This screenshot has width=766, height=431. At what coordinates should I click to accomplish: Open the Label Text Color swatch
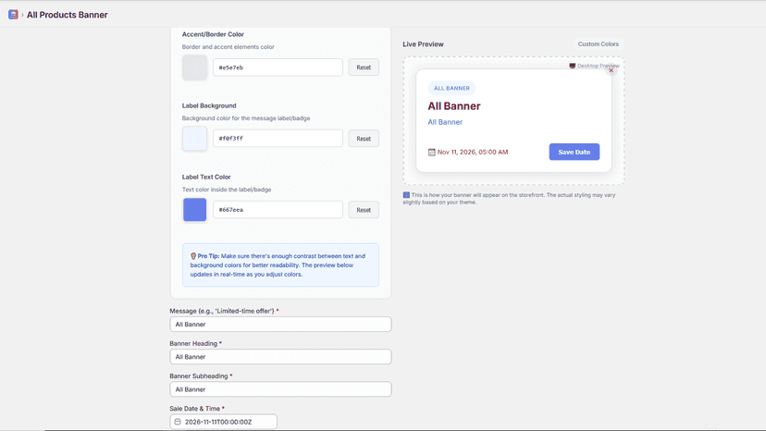(x=194, y=210)
